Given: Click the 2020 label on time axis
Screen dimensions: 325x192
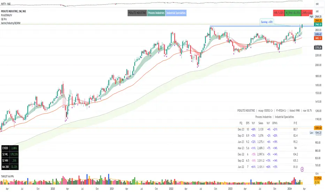Looking at the screenshot, I should [x=53, y=189].
